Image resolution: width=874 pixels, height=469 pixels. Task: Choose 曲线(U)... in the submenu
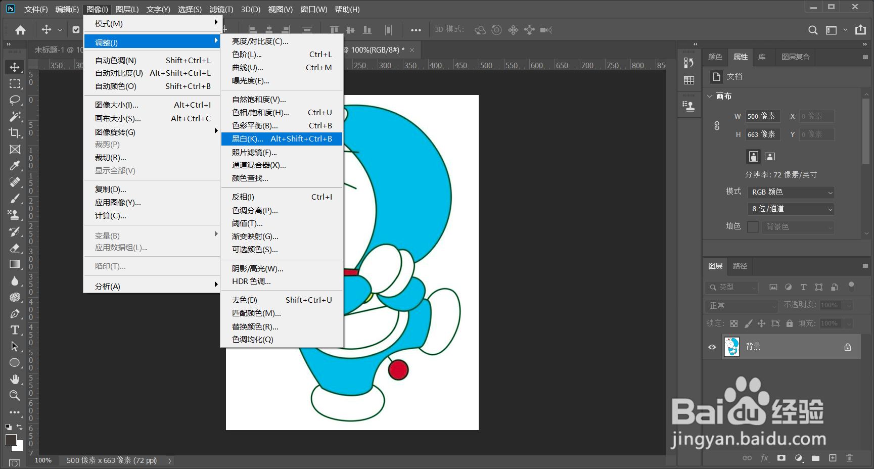pos(282,68)
